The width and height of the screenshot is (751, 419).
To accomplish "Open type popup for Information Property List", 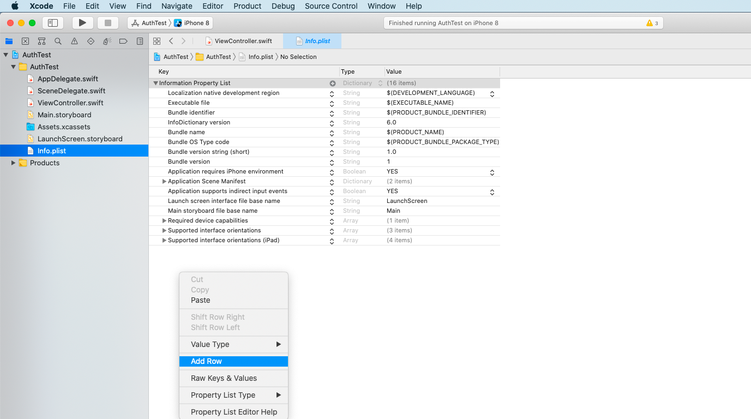I will click(380, 83).
